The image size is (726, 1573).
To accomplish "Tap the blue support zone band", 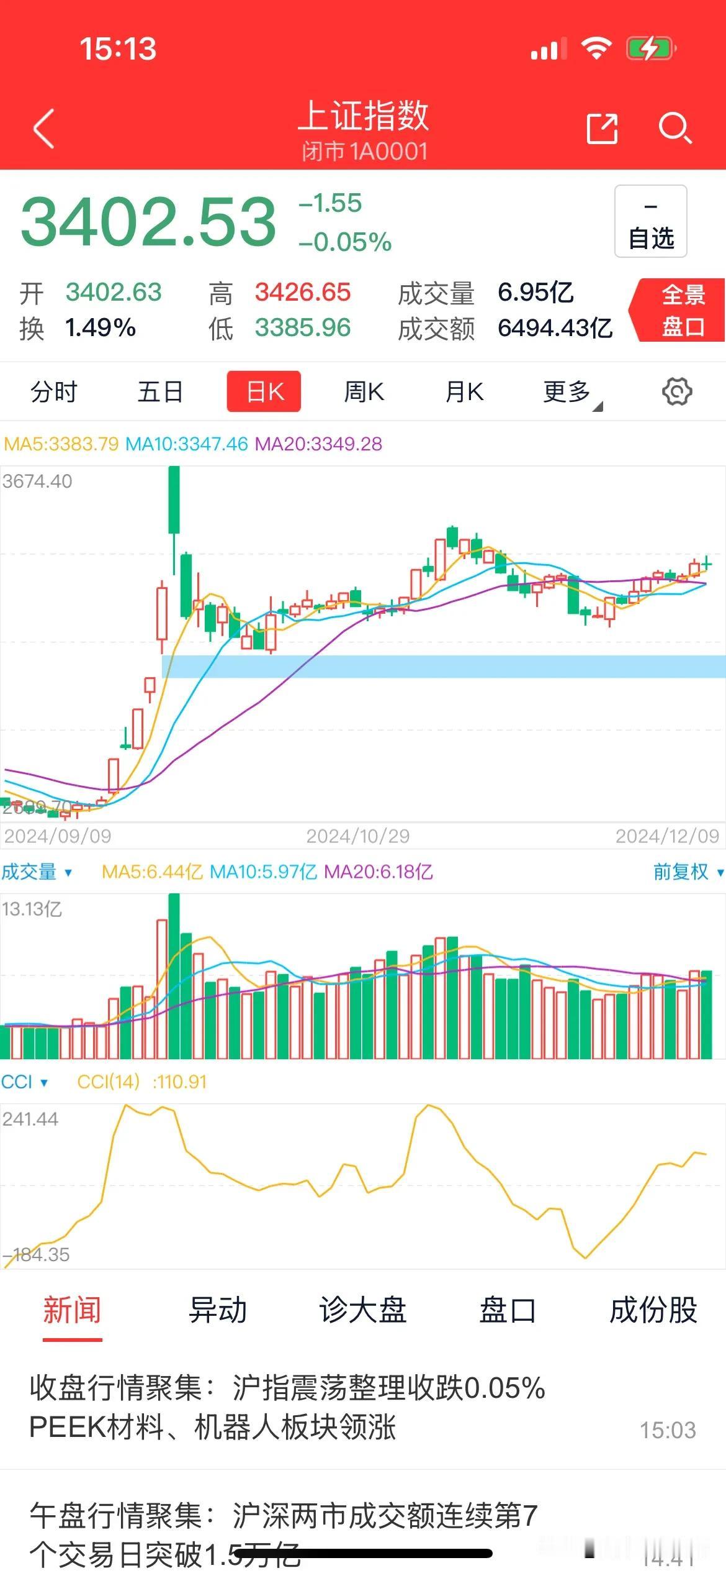I will click(444, 666).
